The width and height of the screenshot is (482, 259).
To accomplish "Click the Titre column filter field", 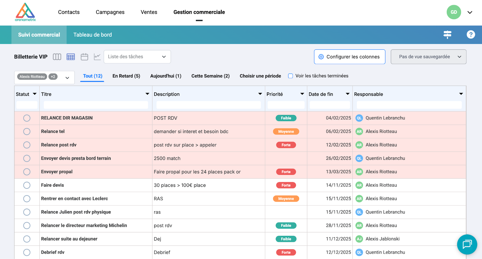I will click(96, 105).
